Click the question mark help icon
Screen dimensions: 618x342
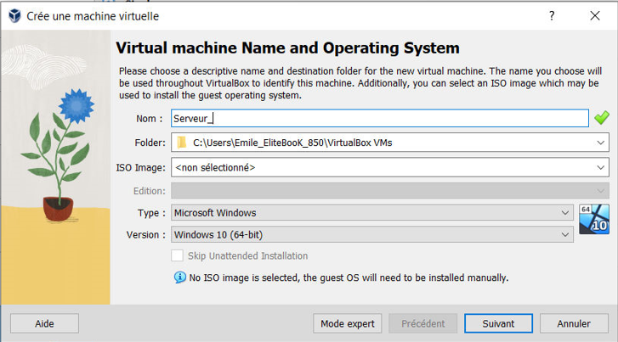coord(552,16)
